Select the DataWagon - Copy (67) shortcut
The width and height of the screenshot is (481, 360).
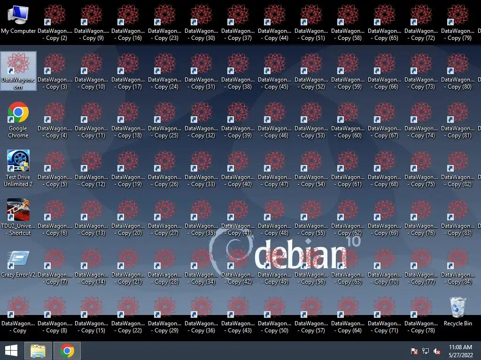tap(385, 120)
